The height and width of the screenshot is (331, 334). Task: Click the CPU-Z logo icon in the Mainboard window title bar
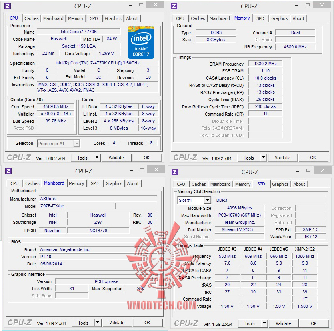coord(8,171)
